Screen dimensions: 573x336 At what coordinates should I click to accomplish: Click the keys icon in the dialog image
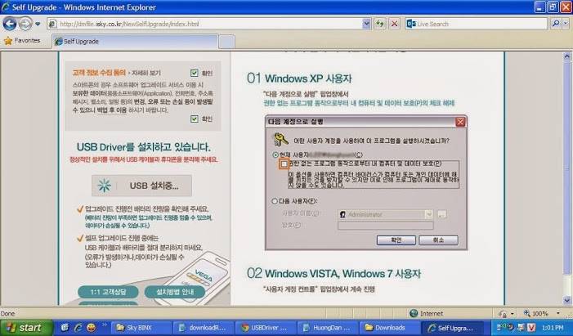point(281,139)
